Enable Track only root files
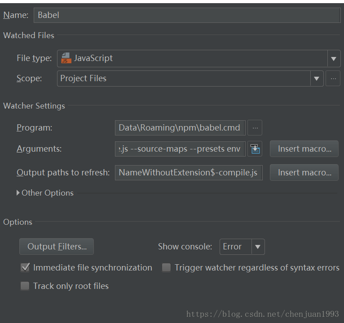 point(25,286)
